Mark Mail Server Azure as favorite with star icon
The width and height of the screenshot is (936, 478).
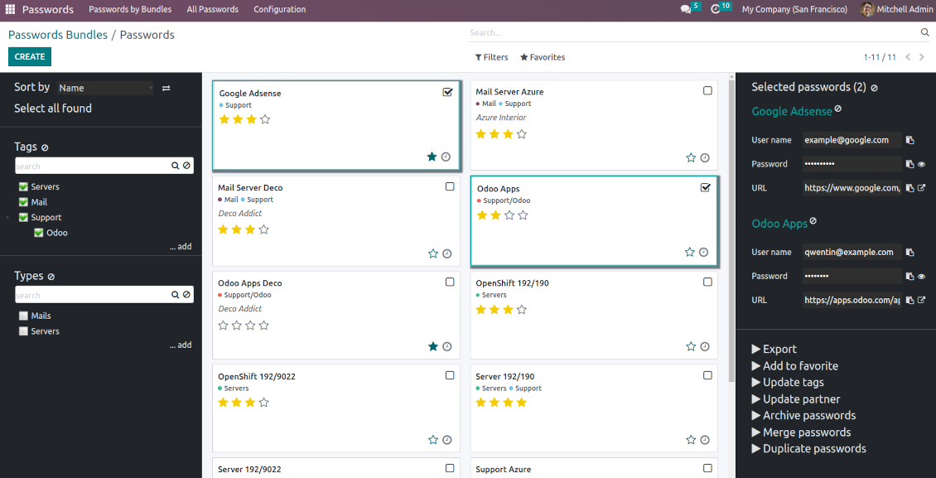point(691,158)
